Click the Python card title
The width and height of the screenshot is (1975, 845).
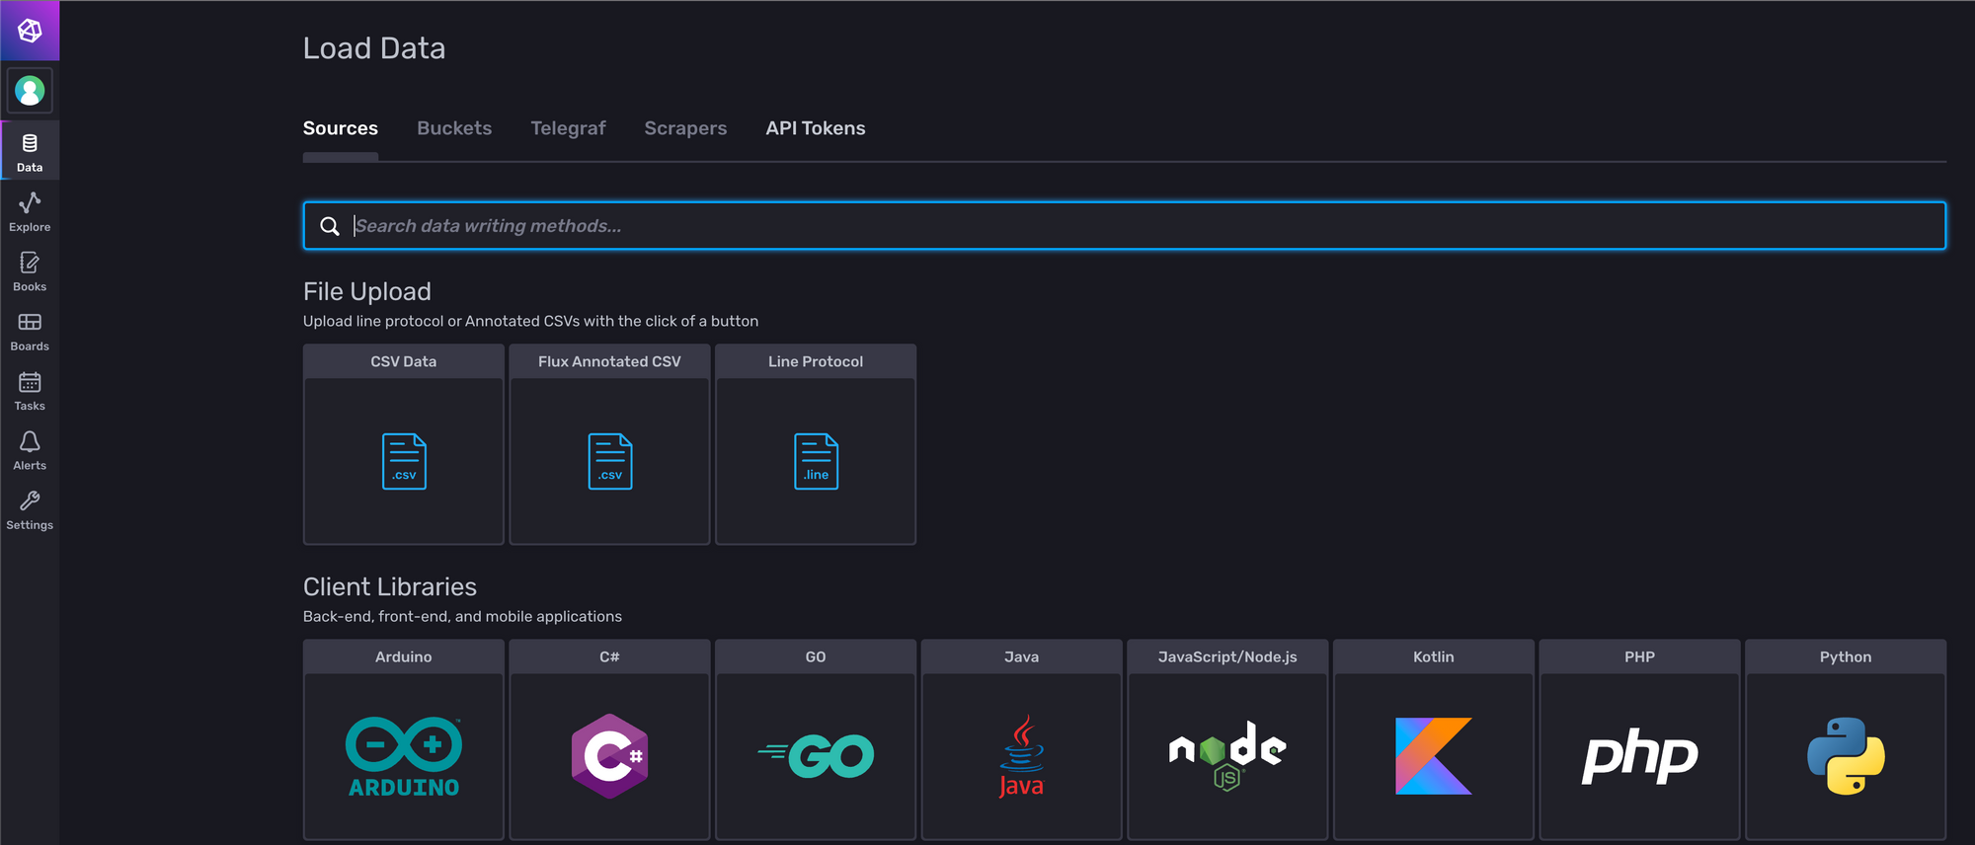1846,656
